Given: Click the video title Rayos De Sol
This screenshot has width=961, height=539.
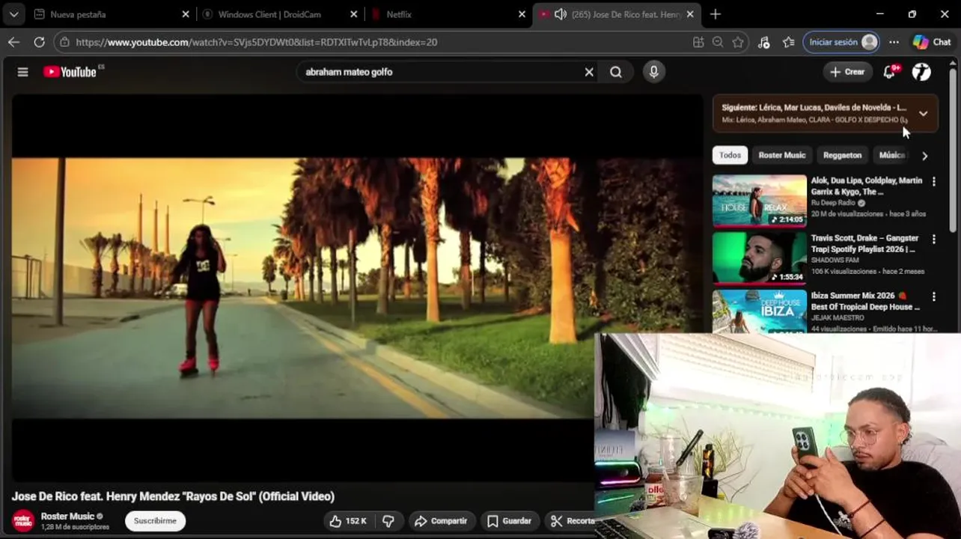Looking at the screenshot, I should (173, 496).
